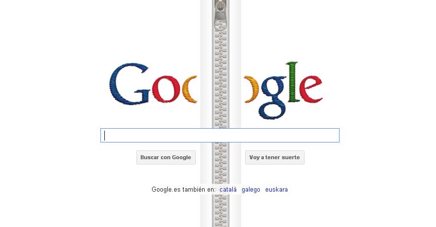436x227 pixels.
Task: Click the red embroidered first o letter
Action: [166, 89]
